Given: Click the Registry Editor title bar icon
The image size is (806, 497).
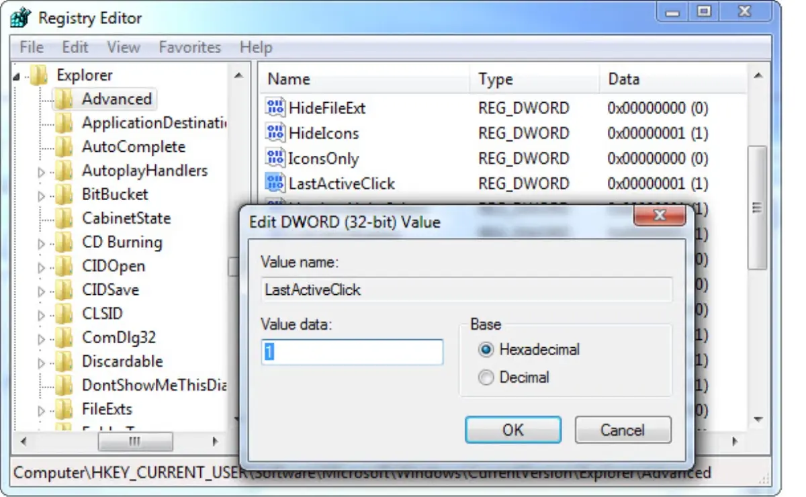Looking at the screenshot, I should tap(18, 17).
